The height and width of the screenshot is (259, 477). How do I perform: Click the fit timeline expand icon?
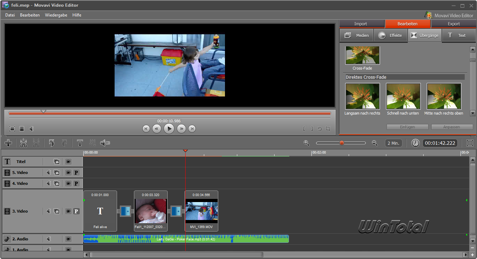(x=470, y=143)
